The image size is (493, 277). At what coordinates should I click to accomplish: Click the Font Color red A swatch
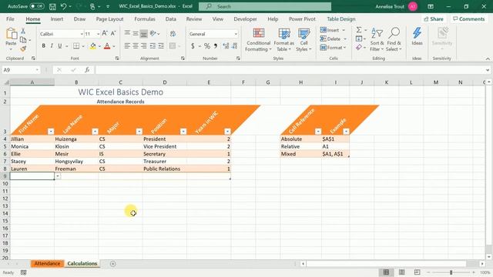pos(107,46)
